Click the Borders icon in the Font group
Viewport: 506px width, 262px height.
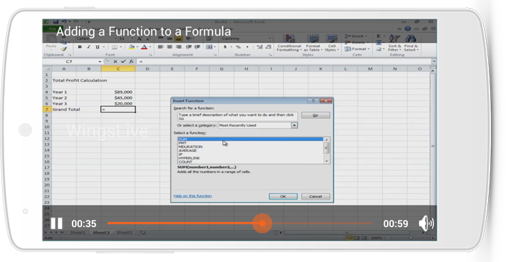pyautogui.click(x=114, y=47)
